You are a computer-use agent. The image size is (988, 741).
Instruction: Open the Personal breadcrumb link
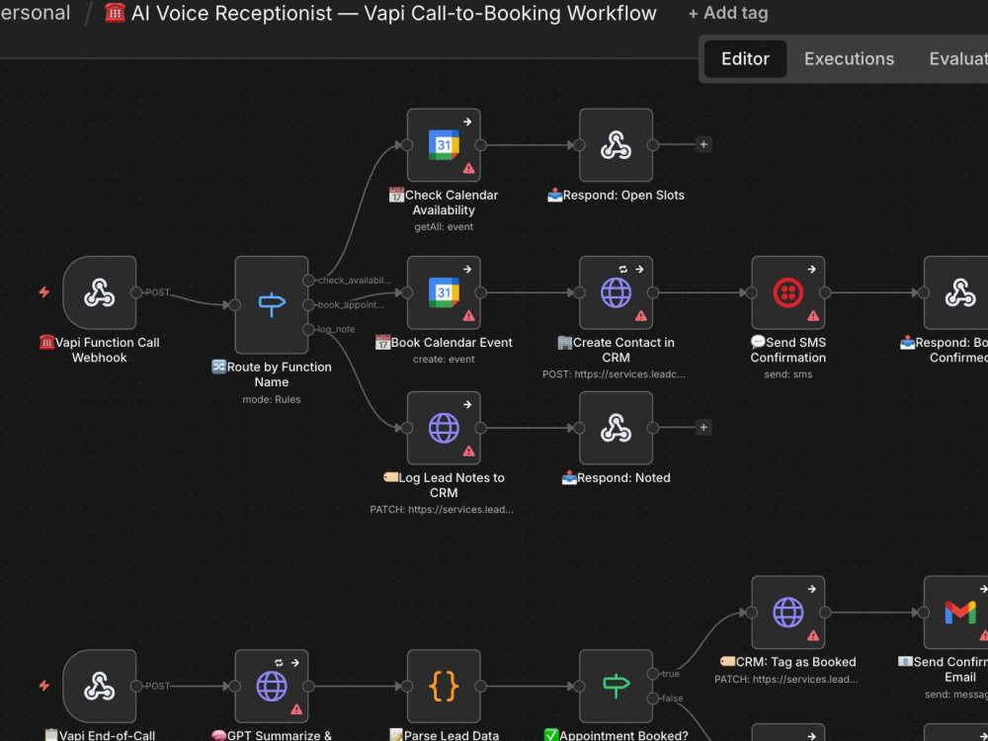coord(35,13)
